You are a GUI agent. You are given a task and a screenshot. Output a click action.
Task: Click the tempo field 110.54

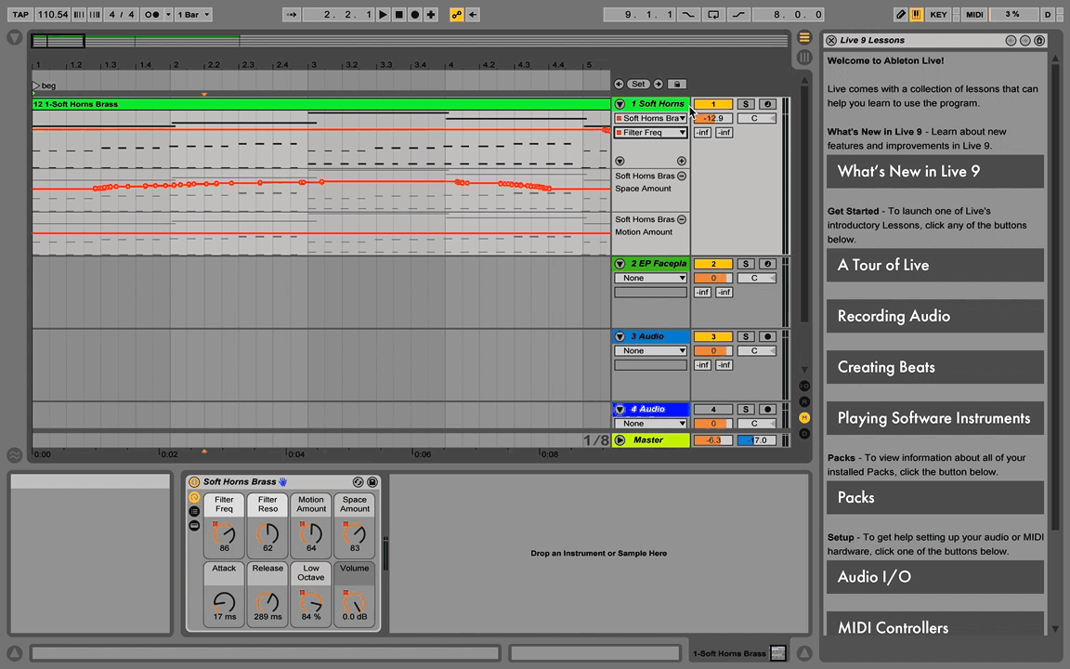coord(53,14)
